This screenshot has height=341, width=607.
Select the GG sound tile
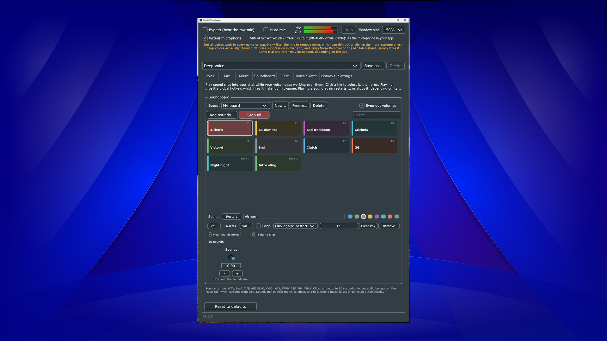pyautogui.click(x=374, y=146)
